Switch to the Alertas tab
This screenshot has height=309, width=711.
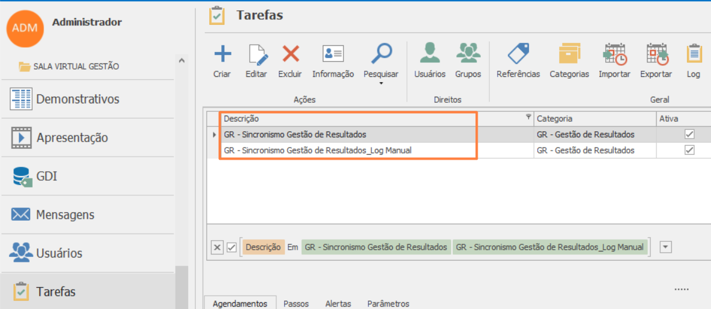[x=339, y=304]
